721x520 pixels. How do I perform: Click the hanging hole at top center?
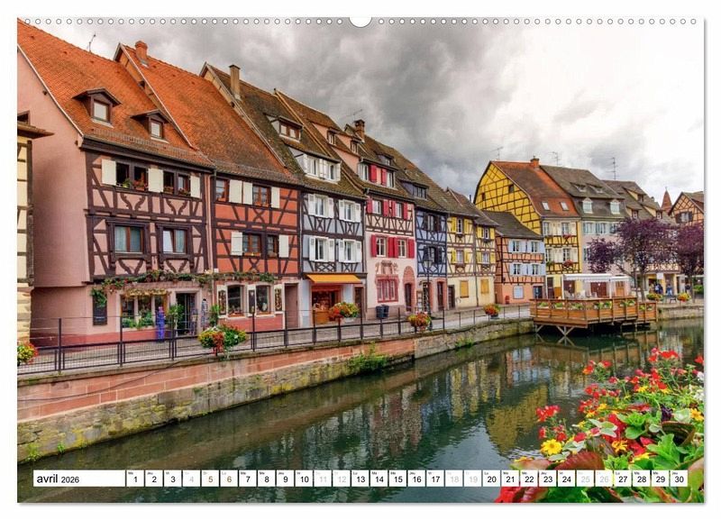pyautogui.click(x=360, y=20)
